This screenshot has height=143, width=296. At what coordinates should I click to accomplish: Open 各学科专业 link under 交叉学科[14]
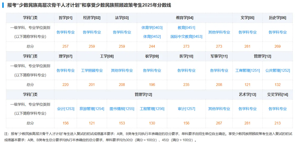coord(277,109)
